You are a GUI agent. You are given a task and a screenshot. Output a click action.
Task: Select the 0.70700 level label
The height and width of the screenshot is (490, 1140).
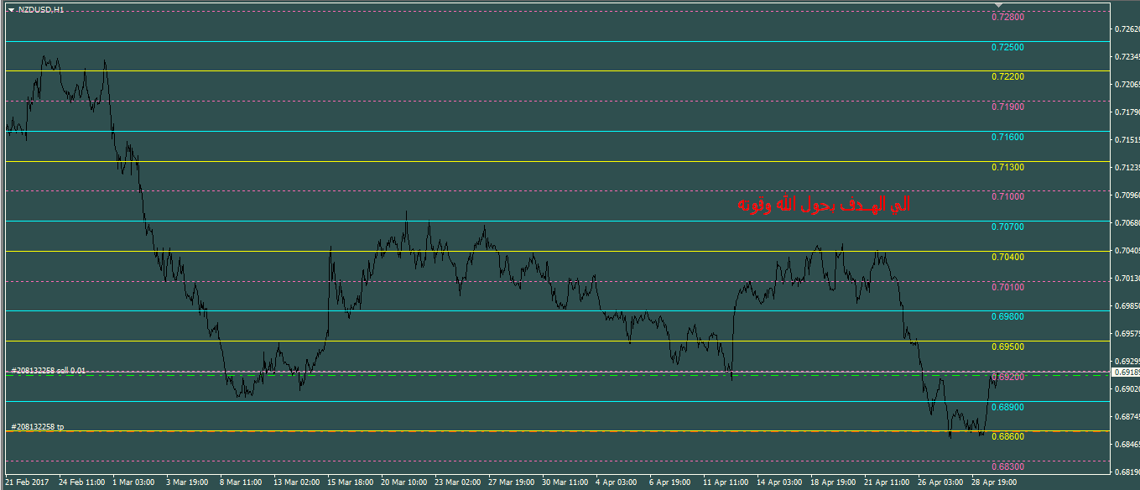click(1007, 227)
